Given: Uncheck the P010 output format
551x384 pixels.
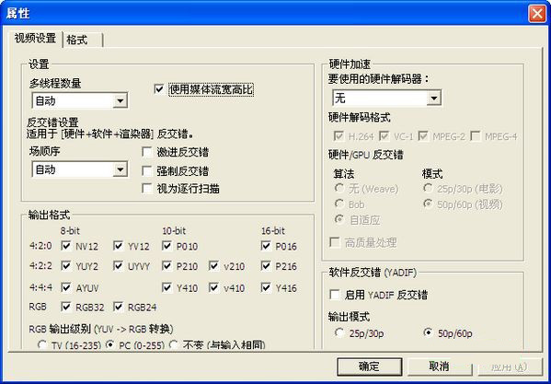Looking at the screenshot, I should 166,246.
